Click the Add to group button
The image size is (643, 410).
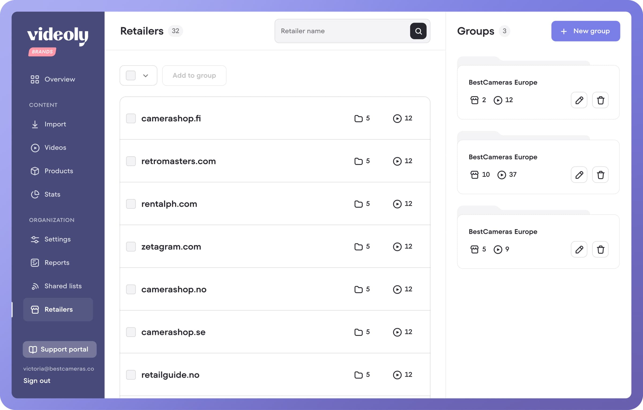coord(194,75)
